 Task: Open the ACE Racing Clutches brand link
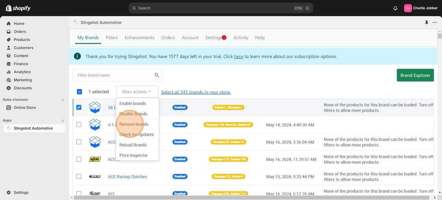tap(127, 177)
